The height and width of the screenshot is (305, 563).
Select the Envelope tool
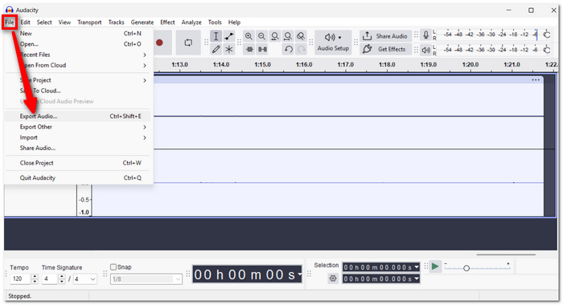[x=229, y=36]
